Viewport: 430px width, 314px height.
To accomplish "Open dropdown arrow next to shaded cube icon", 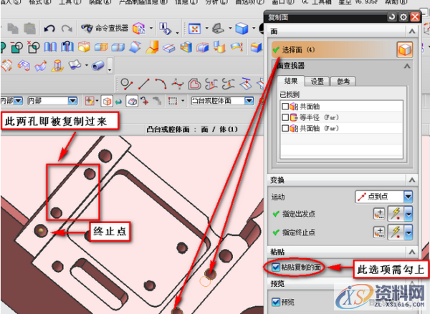I will (x=254, y=28).
